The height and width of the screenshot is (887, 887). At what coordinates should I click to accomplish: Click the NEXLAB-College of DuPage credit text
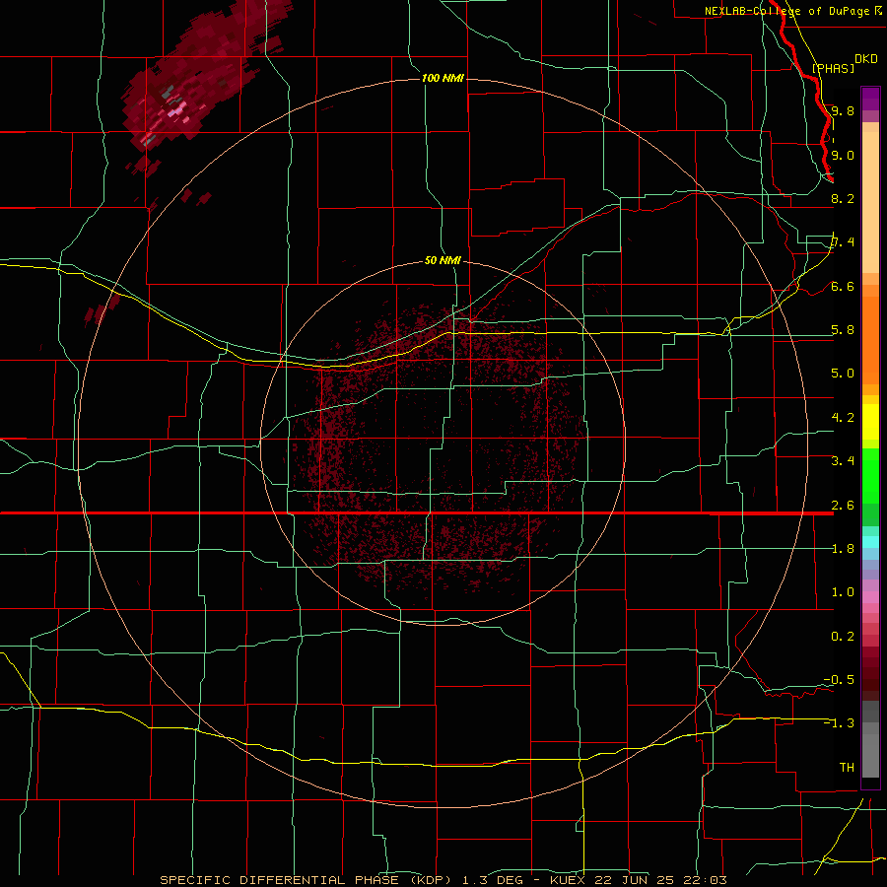click(x=786, y=11)
